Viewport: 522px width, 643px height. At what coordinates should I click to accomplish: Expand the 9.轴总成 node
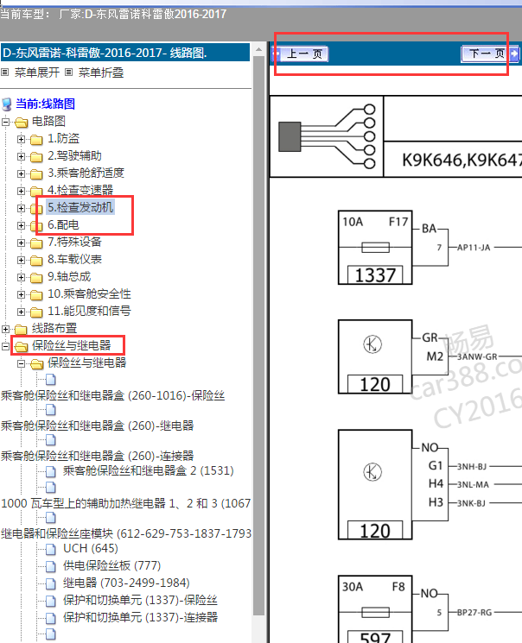pyautogui.click(x=21, y=277)
